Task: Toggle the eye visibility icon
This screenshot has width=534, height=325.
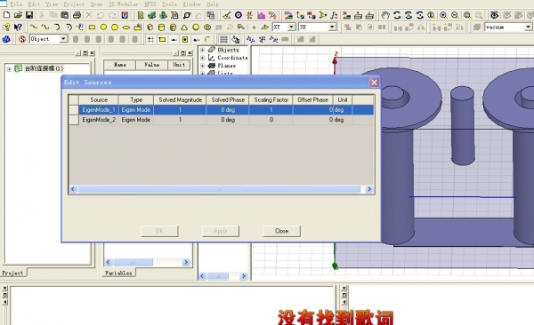Action: tap(494, 15)
